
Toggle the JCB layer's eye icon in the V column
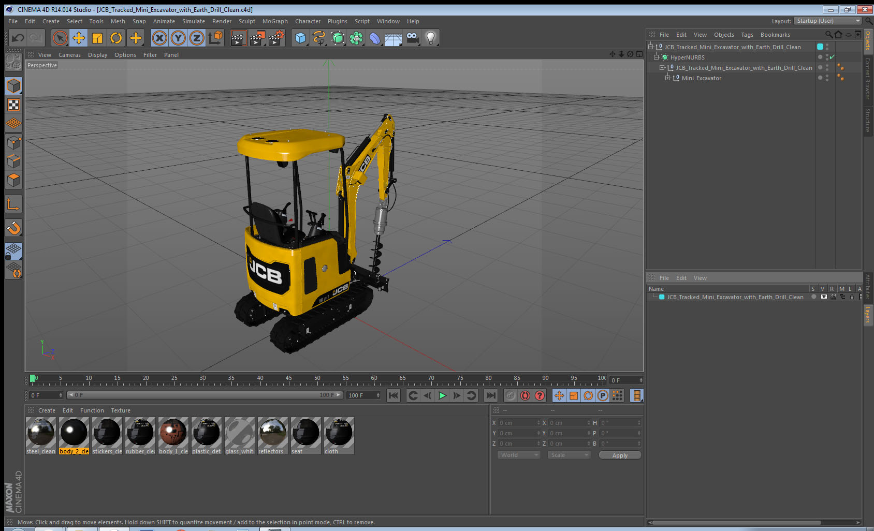pyautogui.click(x=824, y=297)
